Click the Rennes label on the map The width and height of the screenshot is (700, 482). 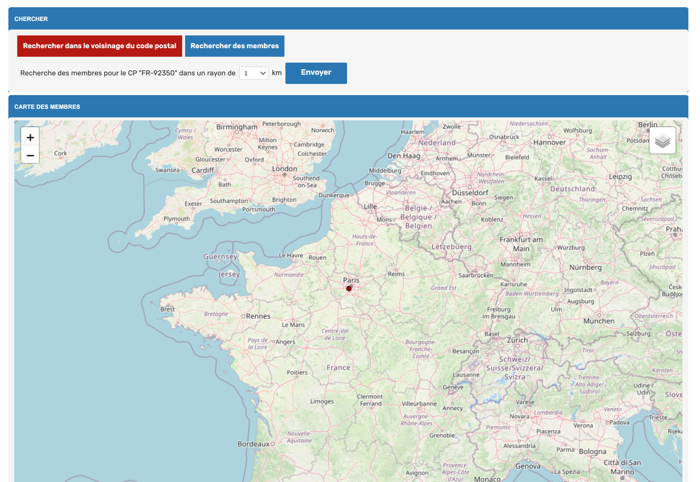pyautogui.click(x=258, y=316)
